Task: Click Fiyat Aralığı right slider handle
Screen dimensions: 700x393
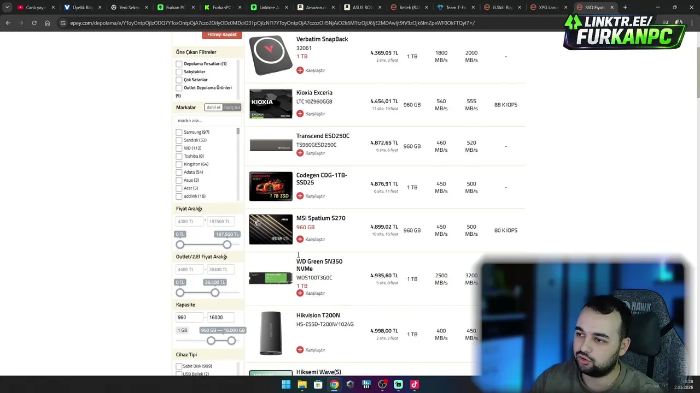Action: (x=227, y=245)
